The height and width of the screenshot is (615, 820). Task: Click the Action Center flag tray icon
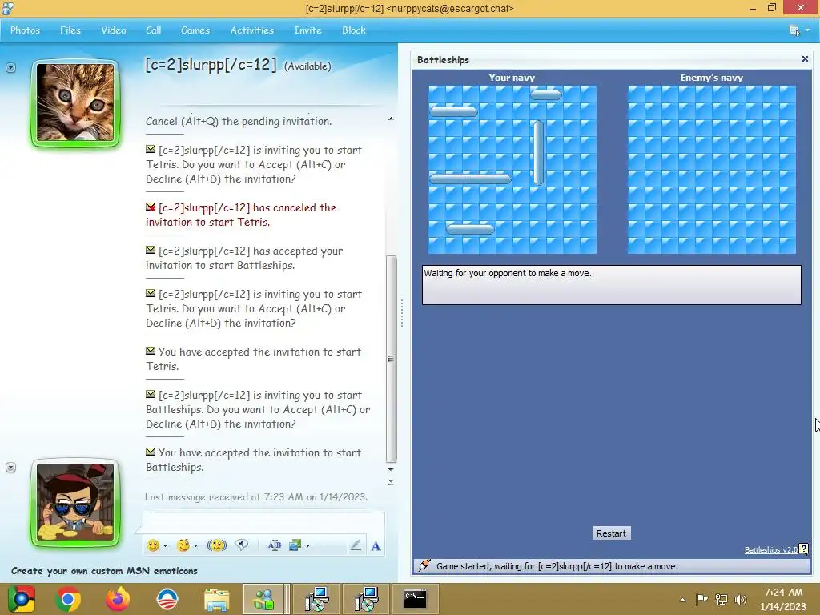[701, 599]
